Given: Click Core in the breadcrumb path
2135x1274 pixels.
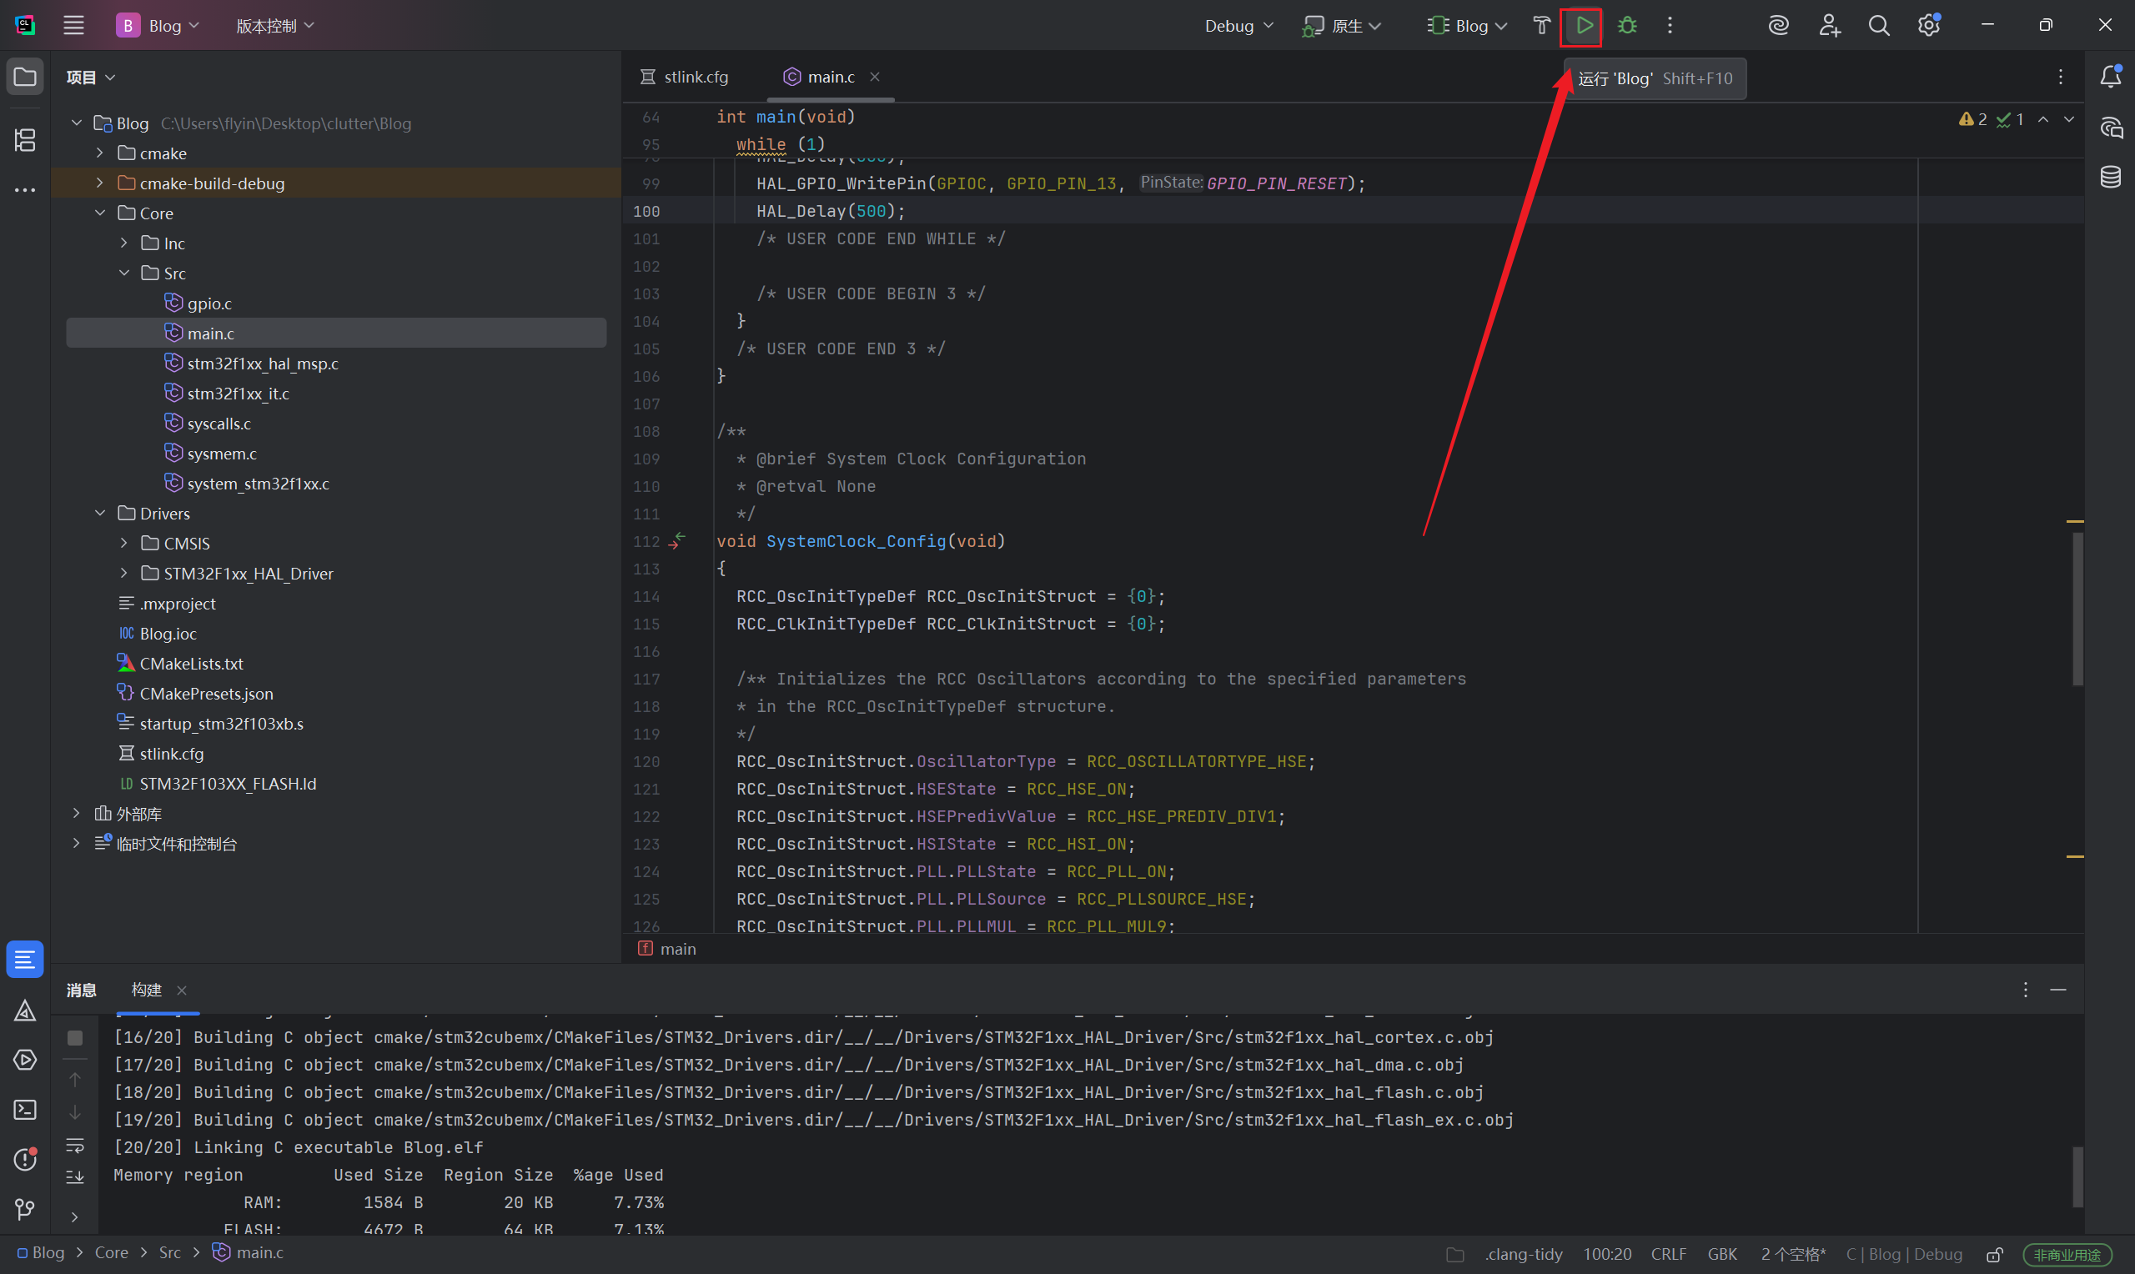Looking at the screenshot, I should click(111, 1252).
